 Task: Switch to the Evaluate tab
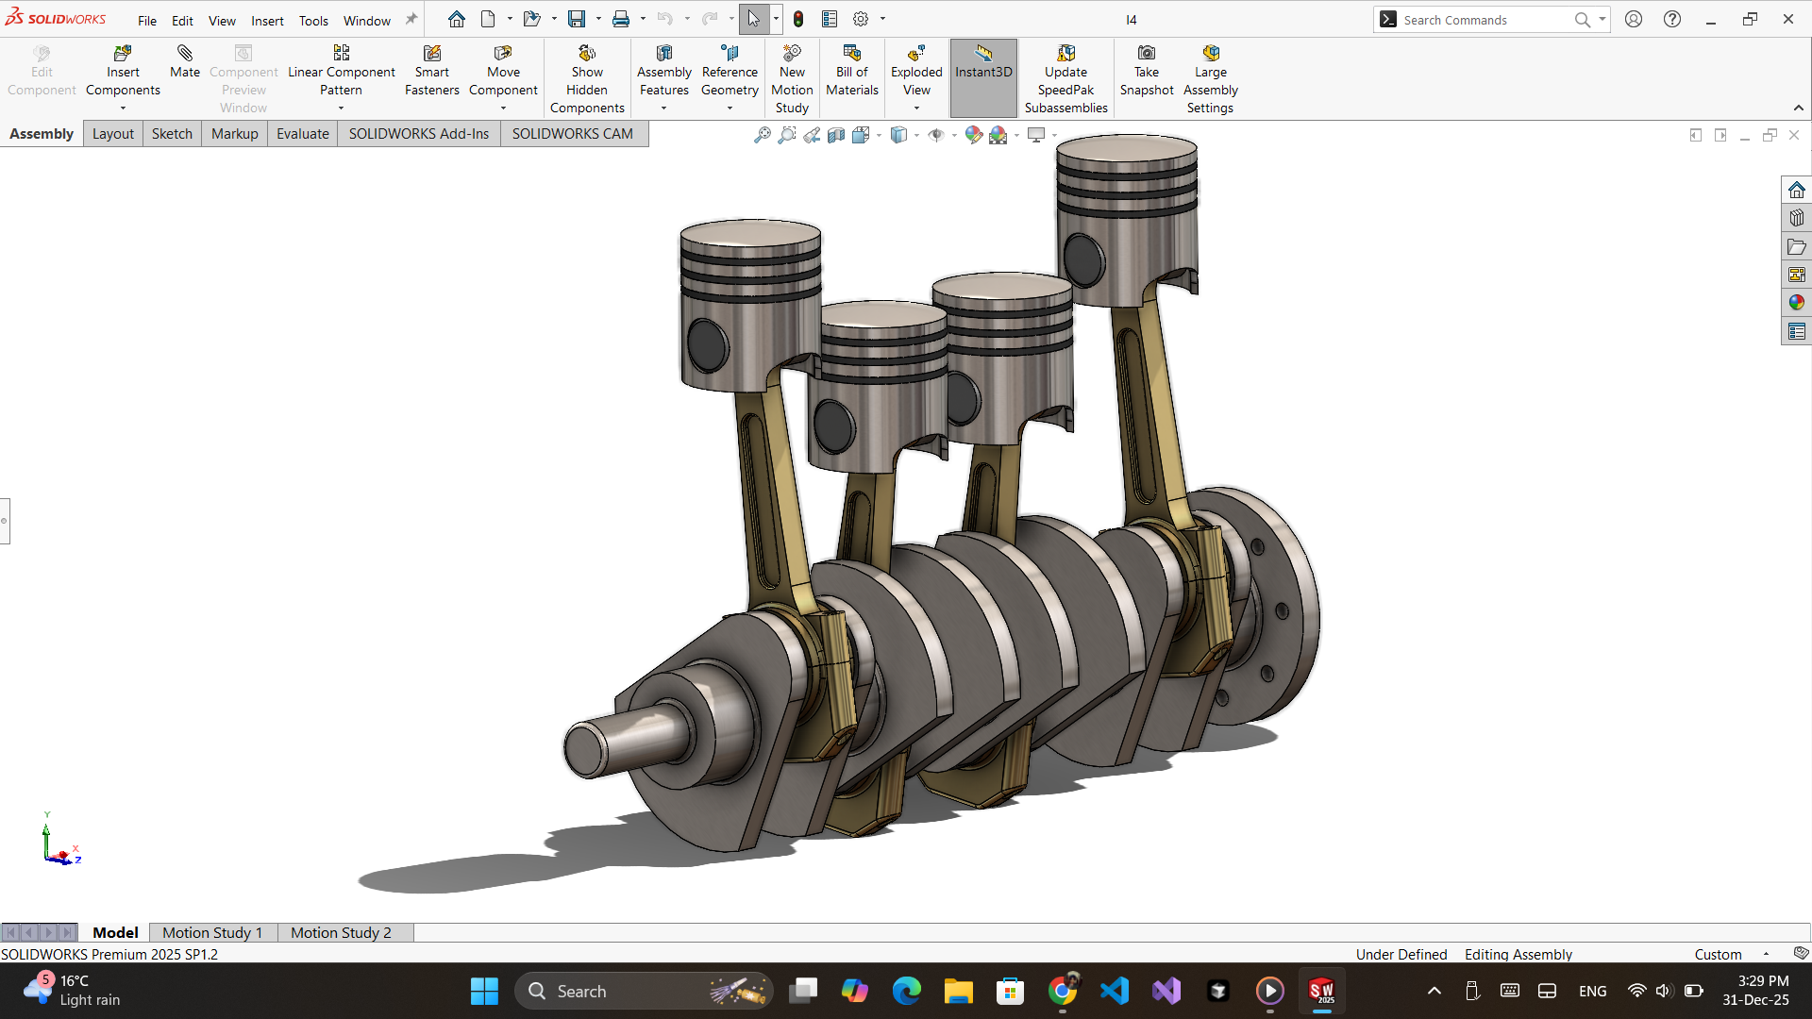pyautogui.click(x=302, y=134)
